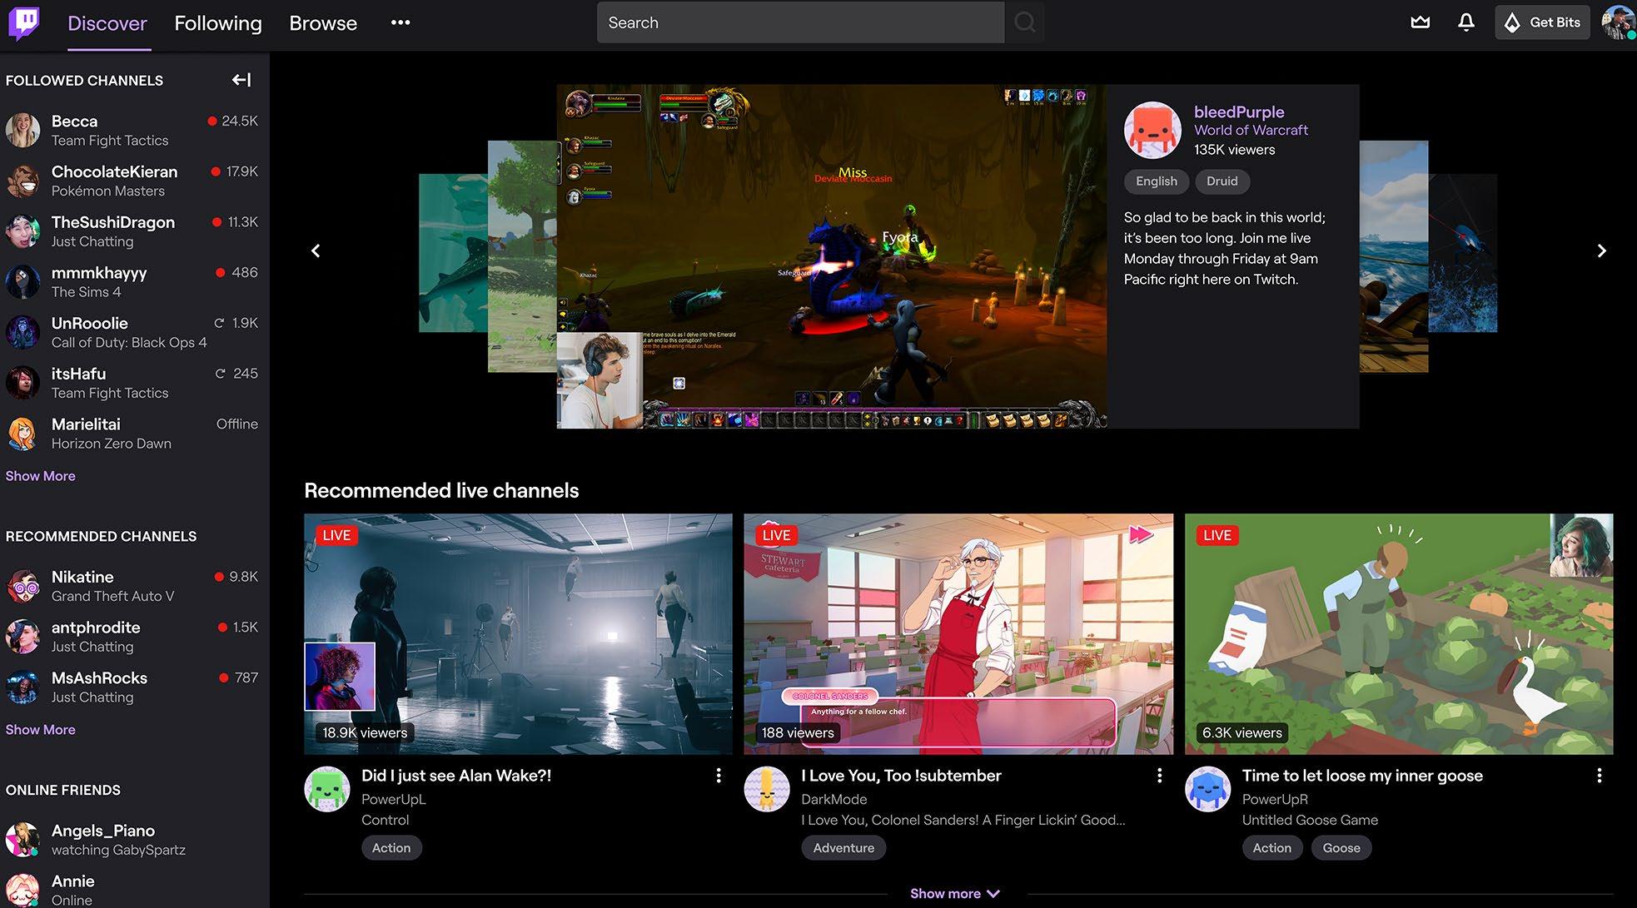1637x908 pixels.
Task: Open the bleedPurple channel link
Action: (1239, 112)
